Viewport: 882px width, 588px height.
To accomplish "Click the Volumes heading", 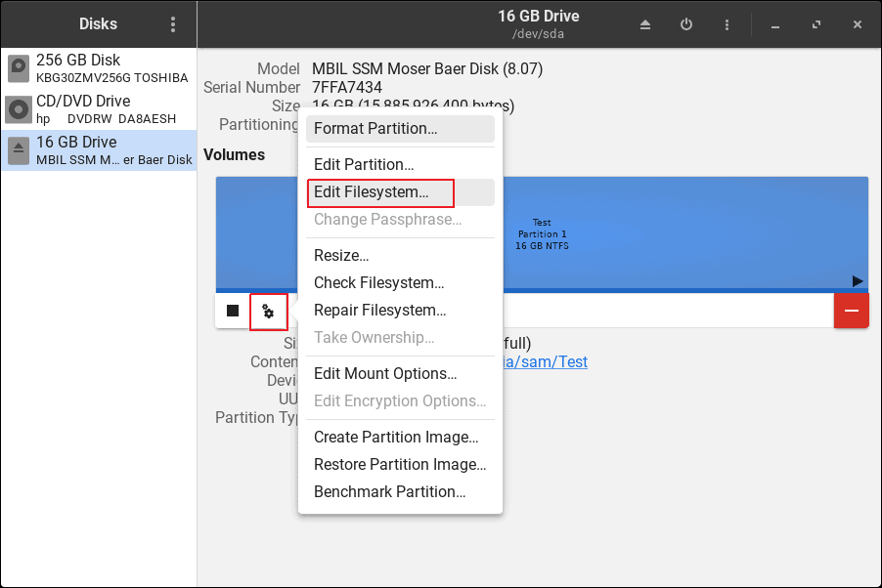I will coord(234,155).
